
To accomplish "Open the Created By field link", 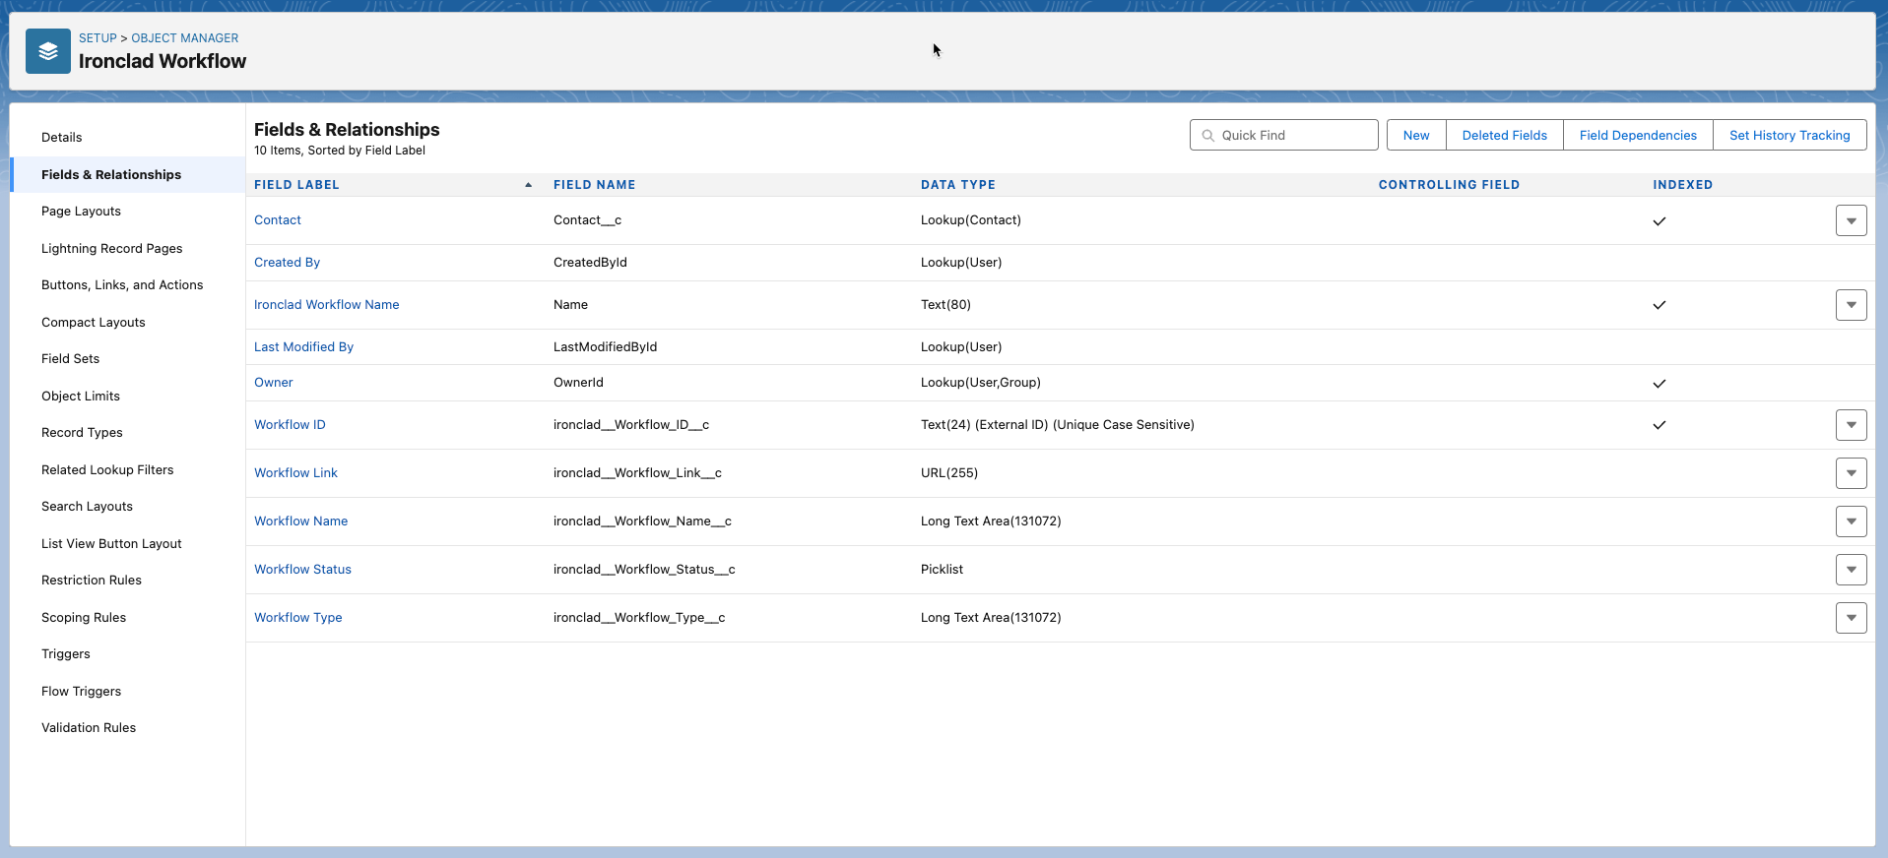I will [x=287, y=263].
